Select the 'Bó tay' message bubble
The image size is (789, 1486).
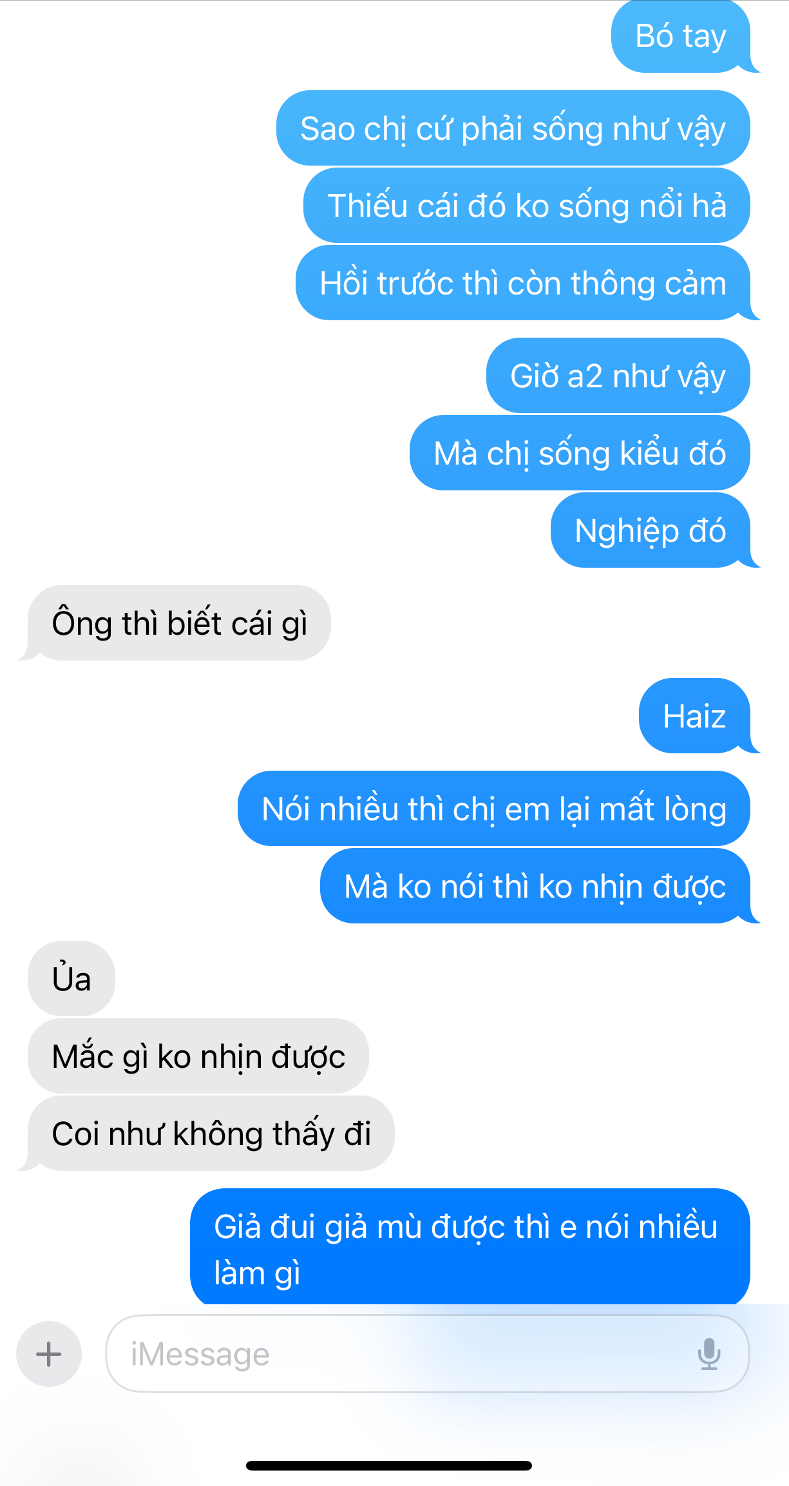[681, 36]
